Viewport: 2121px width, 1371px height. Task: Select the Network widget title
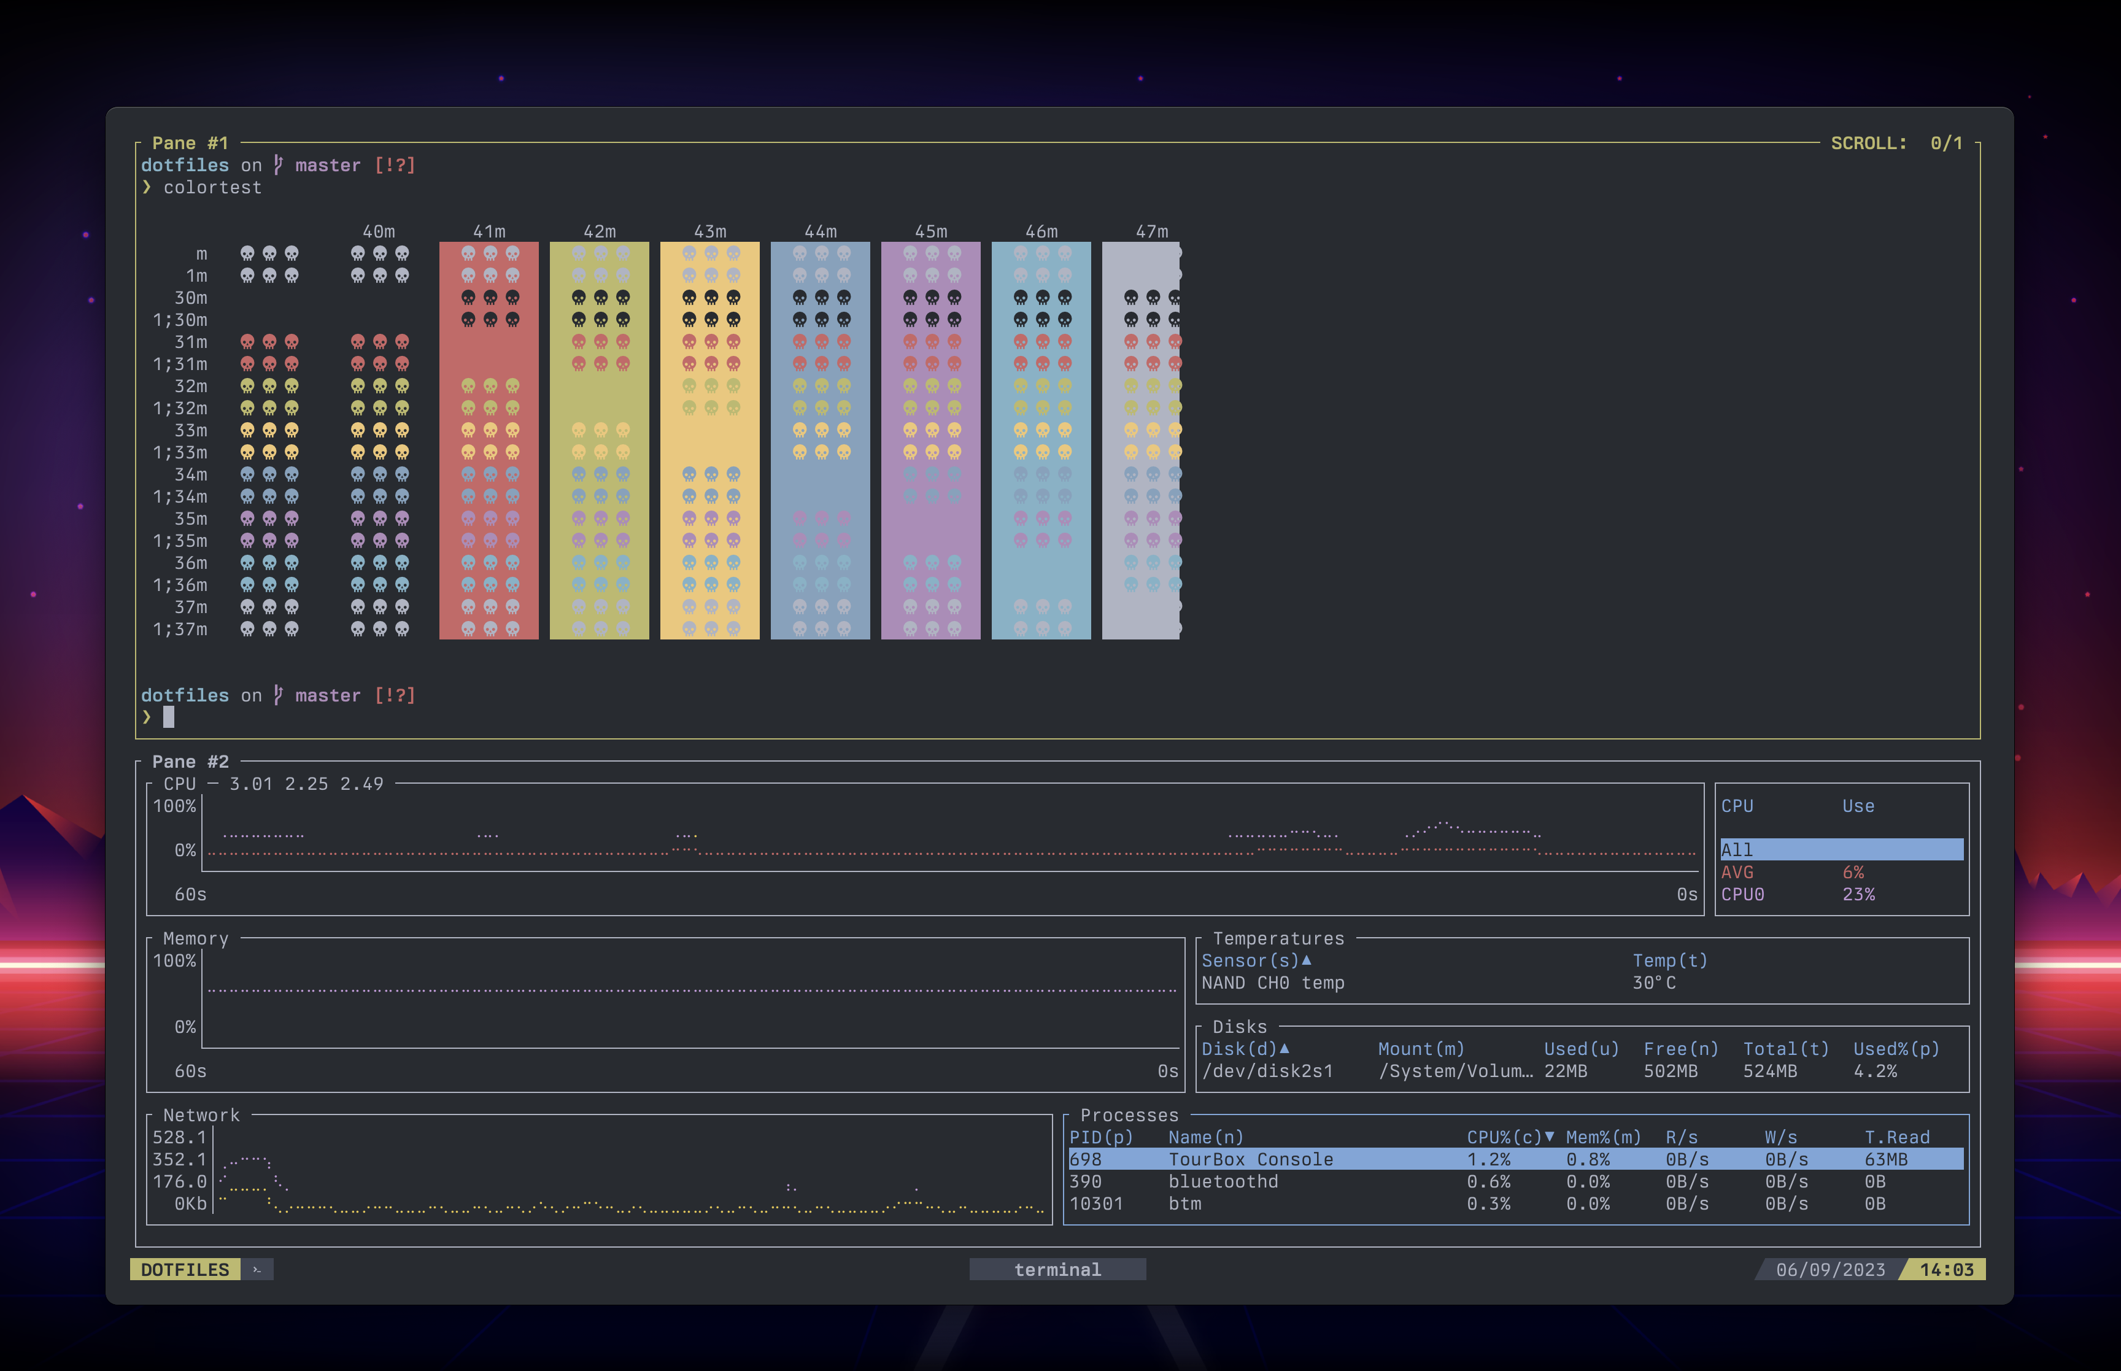point(201,1114)
